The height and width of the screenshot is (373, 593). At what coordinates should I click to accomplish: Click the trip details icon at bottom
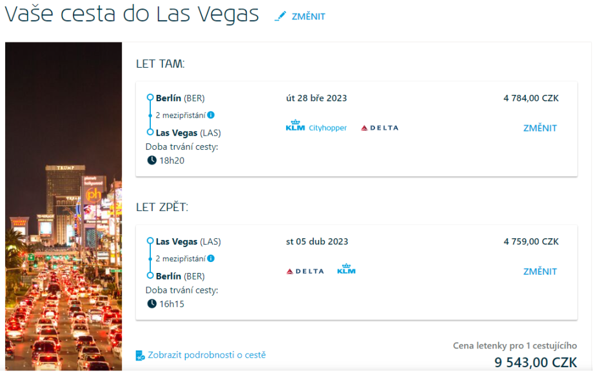tap(141, 356)
